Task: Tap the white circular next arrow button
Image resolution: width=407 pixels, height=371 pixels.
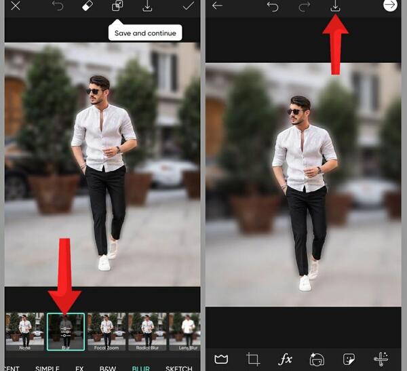Action: click(390, 5)
